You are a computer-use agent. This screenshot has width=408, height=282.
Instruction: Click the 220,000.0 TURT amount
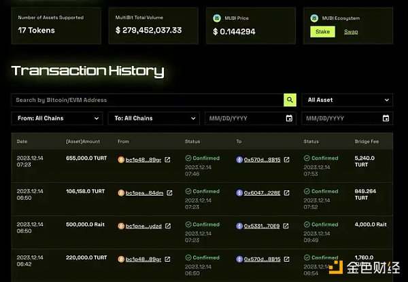[x=86, y=258]
